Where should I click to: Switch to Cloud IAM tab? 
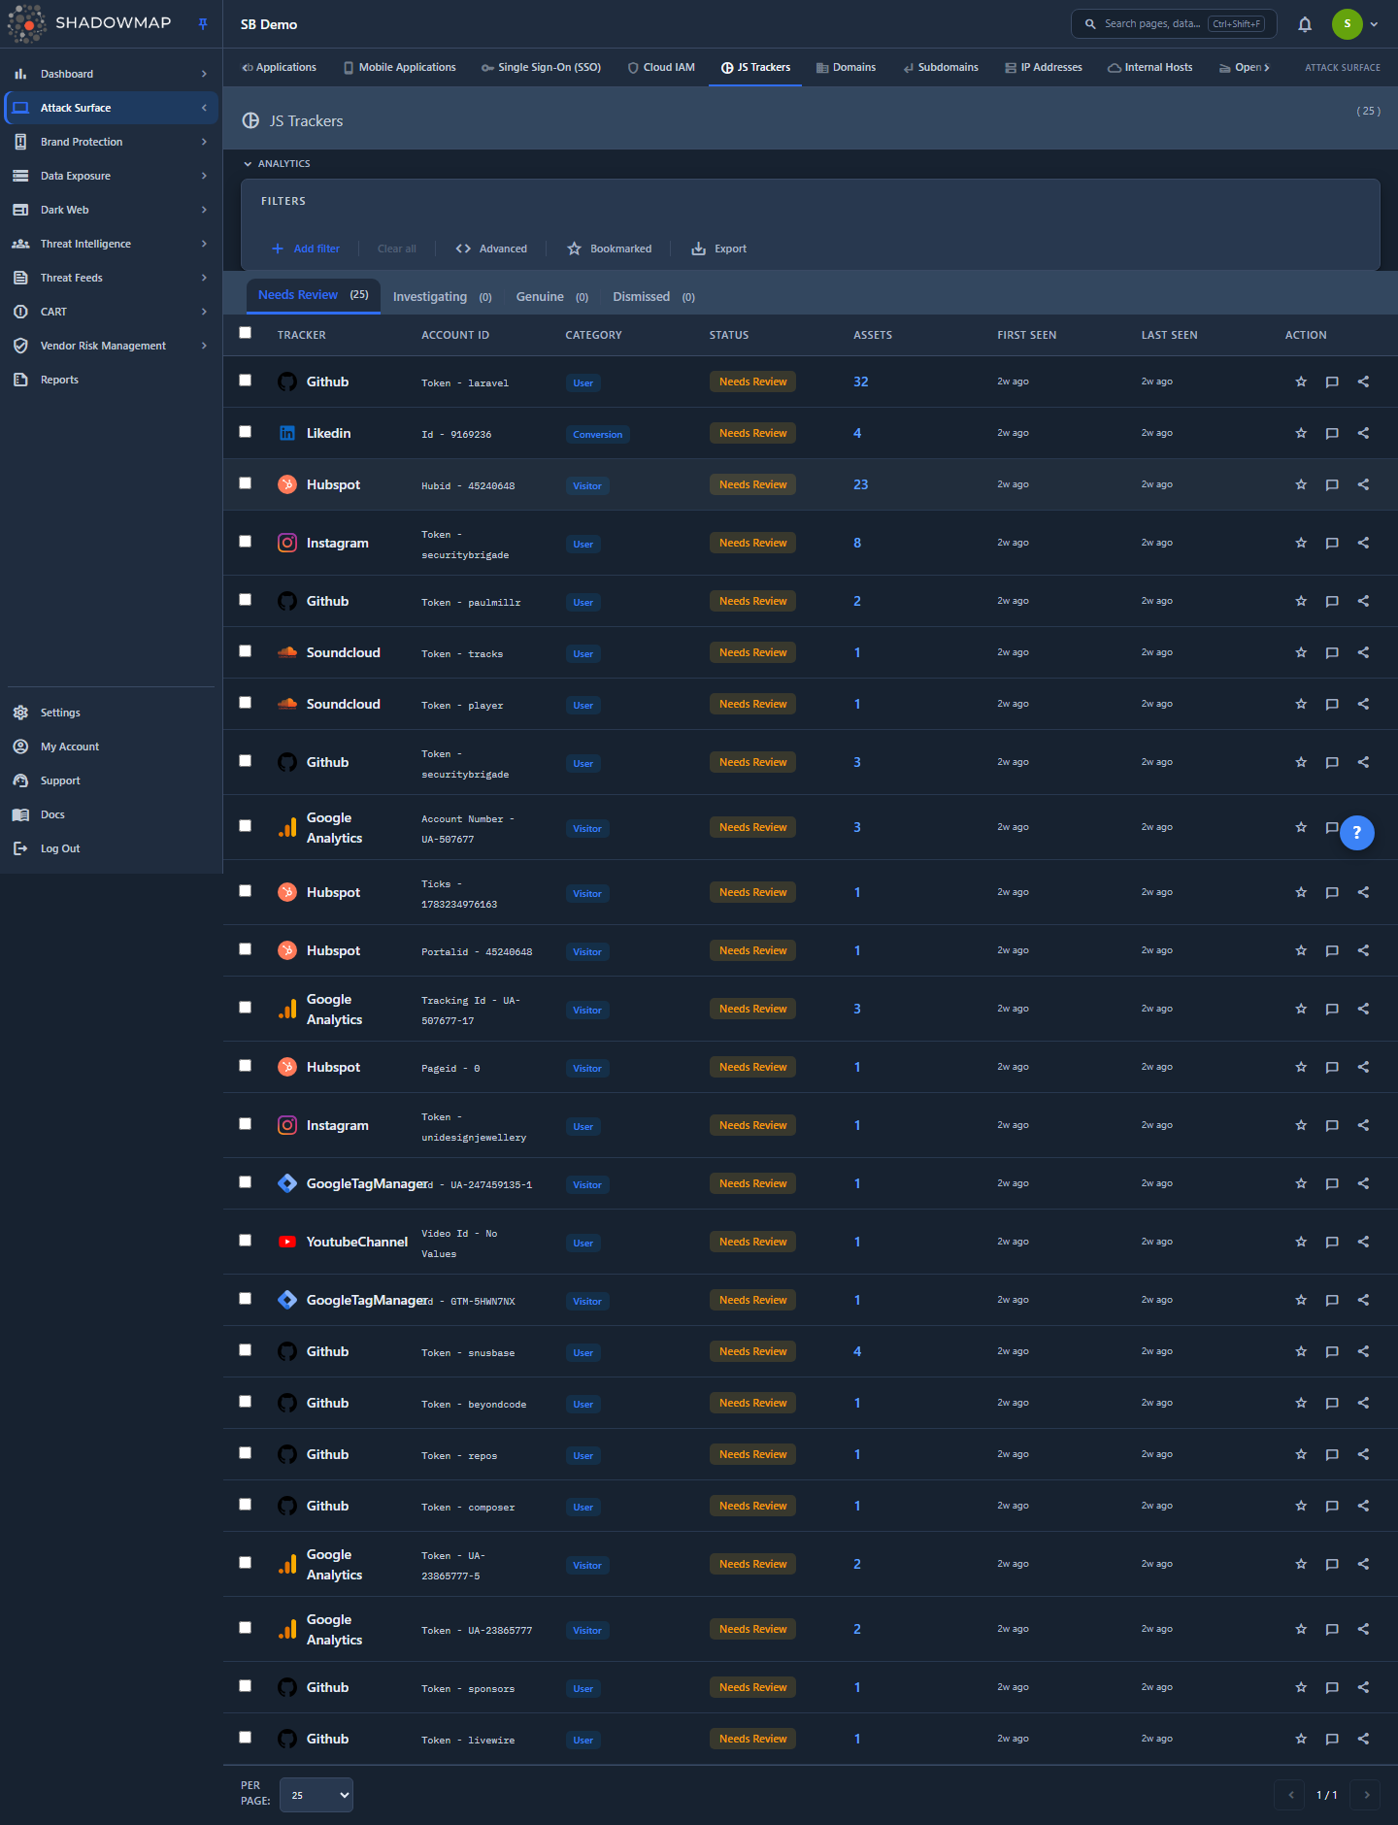661,68
